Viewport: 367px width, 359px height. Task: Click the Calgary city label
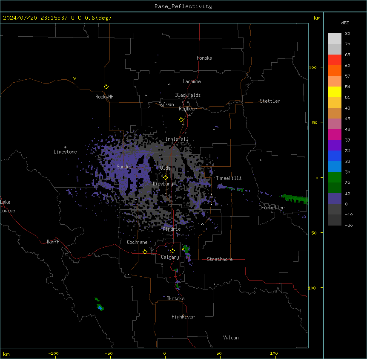[170, 257]
